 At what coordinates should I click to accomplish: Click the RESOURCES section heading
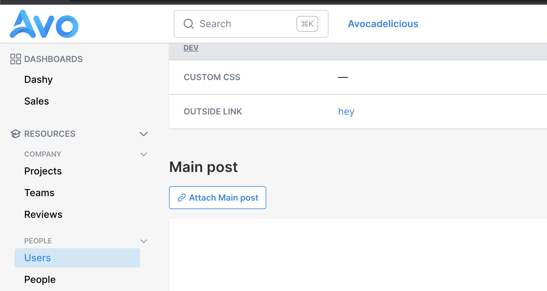(50, 134)
